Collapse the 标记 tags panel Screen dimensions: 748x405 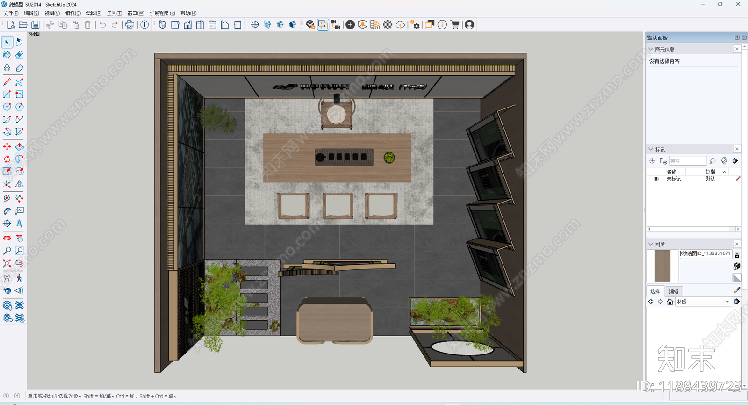point(651,149)
